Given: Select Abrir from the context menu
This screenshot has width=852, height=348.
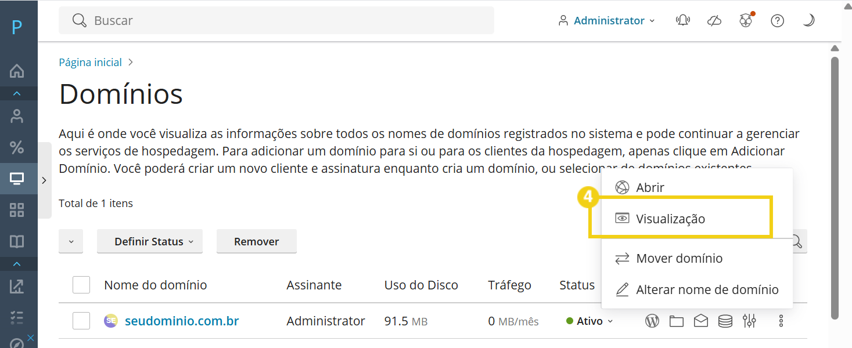Looking at the screenshot, I should [650, 187].
